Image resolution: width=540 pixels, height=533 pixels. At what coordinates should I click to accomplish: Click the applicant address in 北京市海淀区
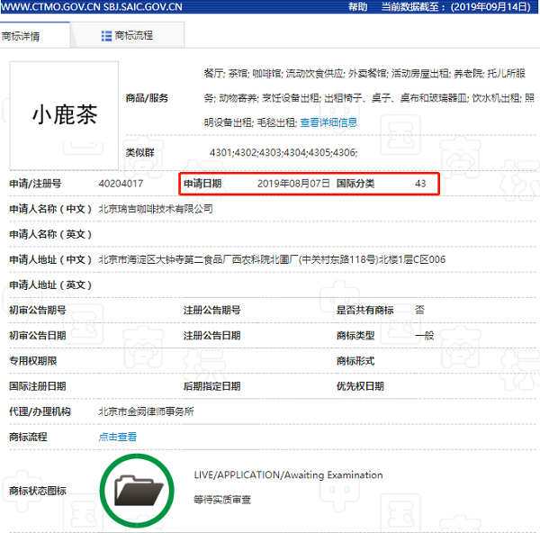(272, 259)
